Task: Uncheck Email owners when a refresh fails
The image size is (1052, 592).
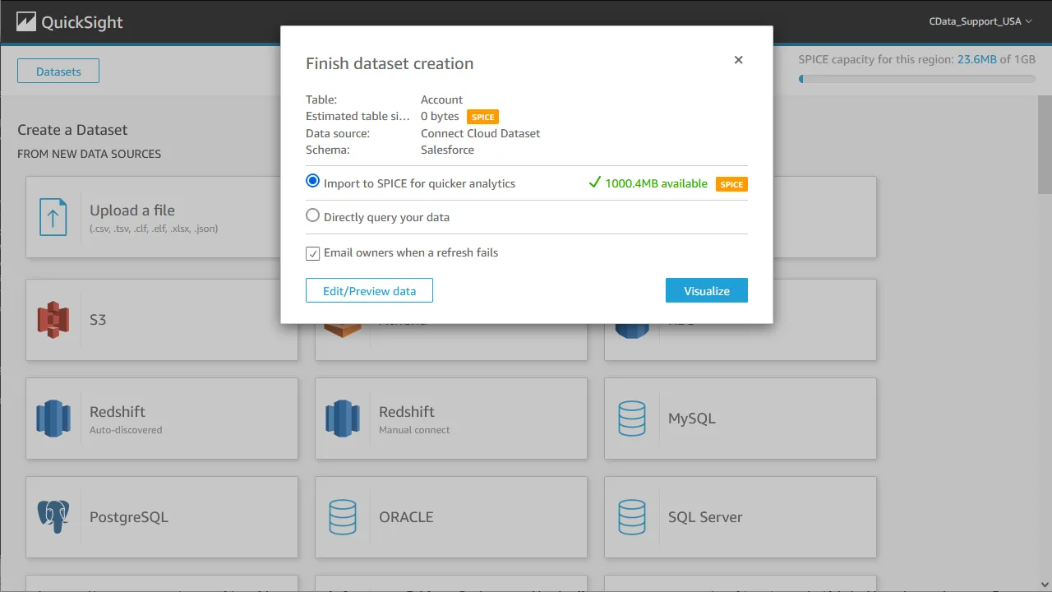Action: 312,253
